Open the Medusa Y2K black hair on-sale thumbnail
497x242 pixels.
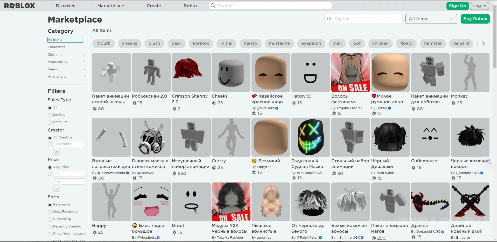click(231, 202)
